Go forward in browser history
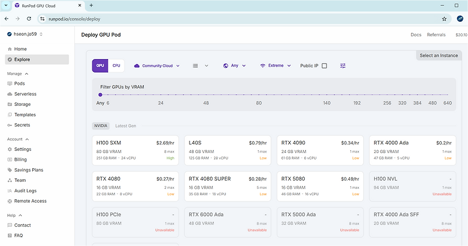The image size is (468, 246). tap(18, 19)
